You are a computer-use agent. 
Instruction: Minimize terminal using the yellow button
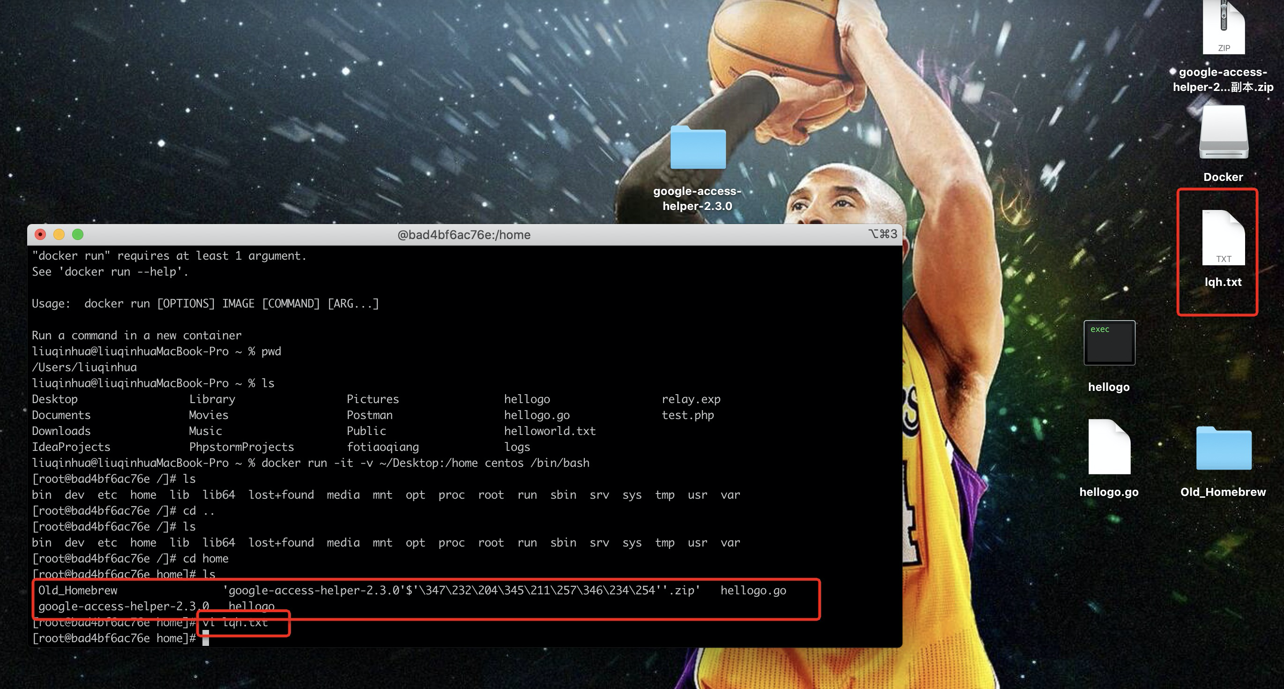point(59,234)
